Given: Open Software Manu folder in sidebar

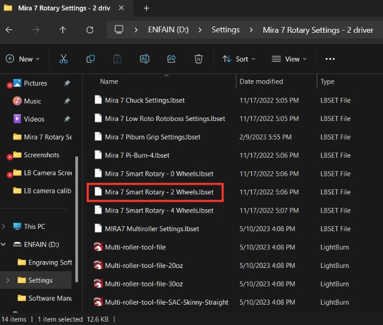Looking at the screenshot, I should pos(50,298).
